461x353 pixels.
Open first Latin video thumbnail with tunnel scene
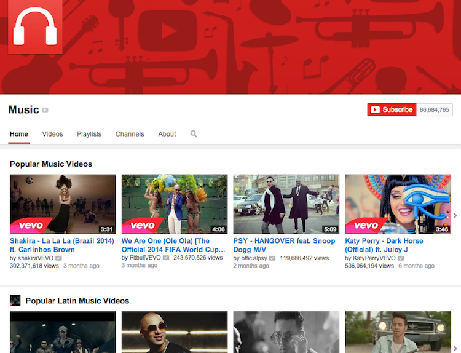coord(63,332)
